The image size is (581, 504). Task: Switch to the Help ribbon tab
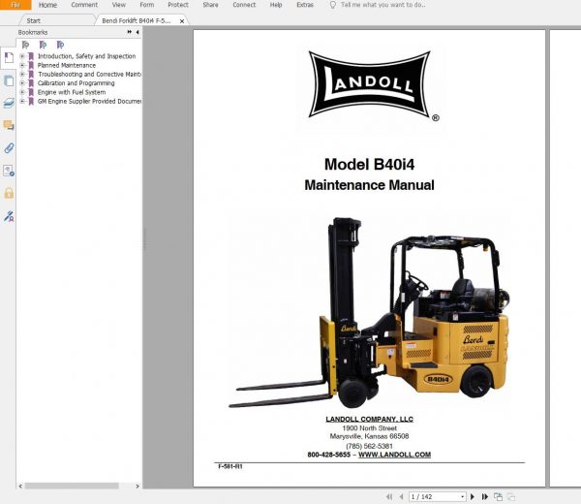click(x=276, y=5)
